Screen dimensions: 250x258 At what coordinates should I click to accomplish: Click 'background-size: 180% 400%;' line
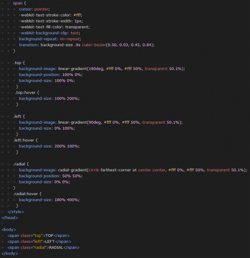pos(49,200)
